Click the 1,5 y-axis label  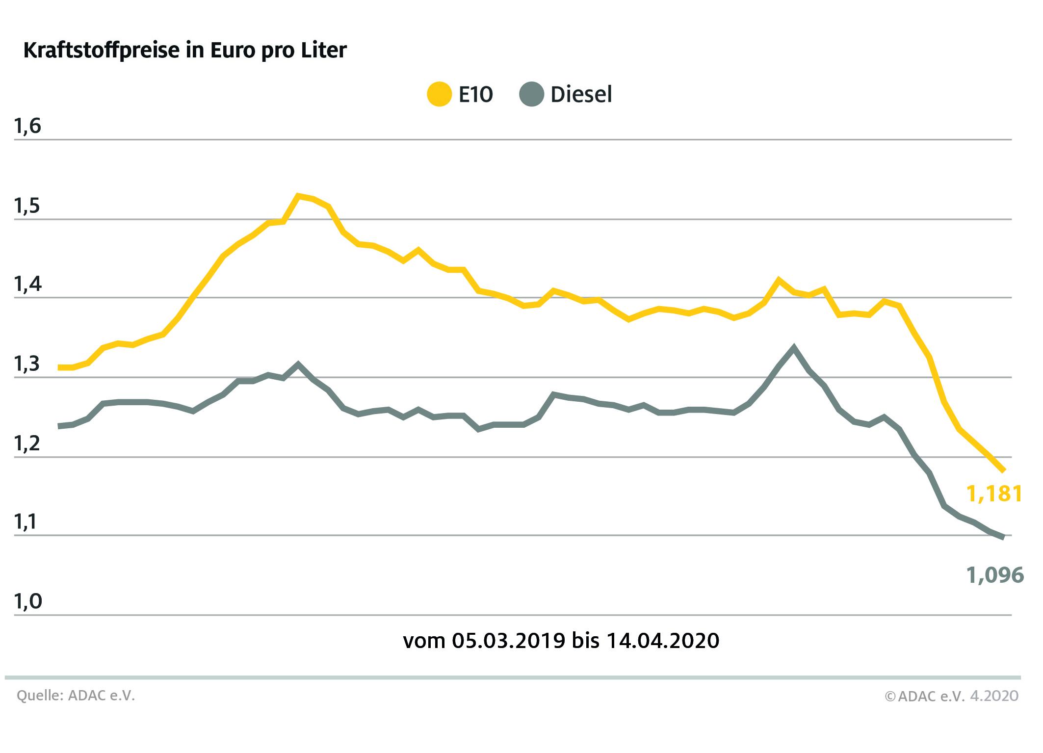(x=28, y=206)
